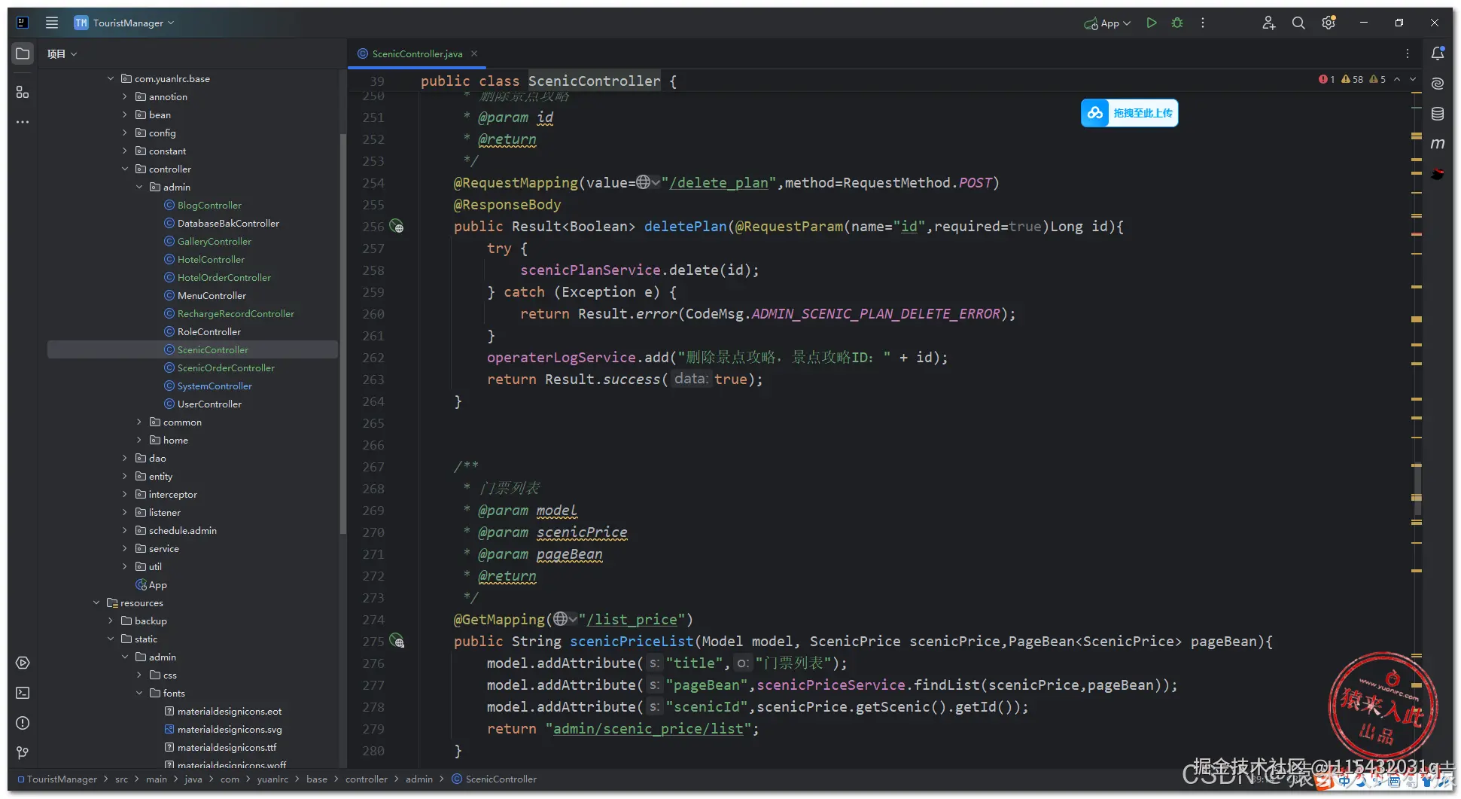Open the Structure tool window
1461x799 pixels.
pyautogui.click(x=23, y=92)
